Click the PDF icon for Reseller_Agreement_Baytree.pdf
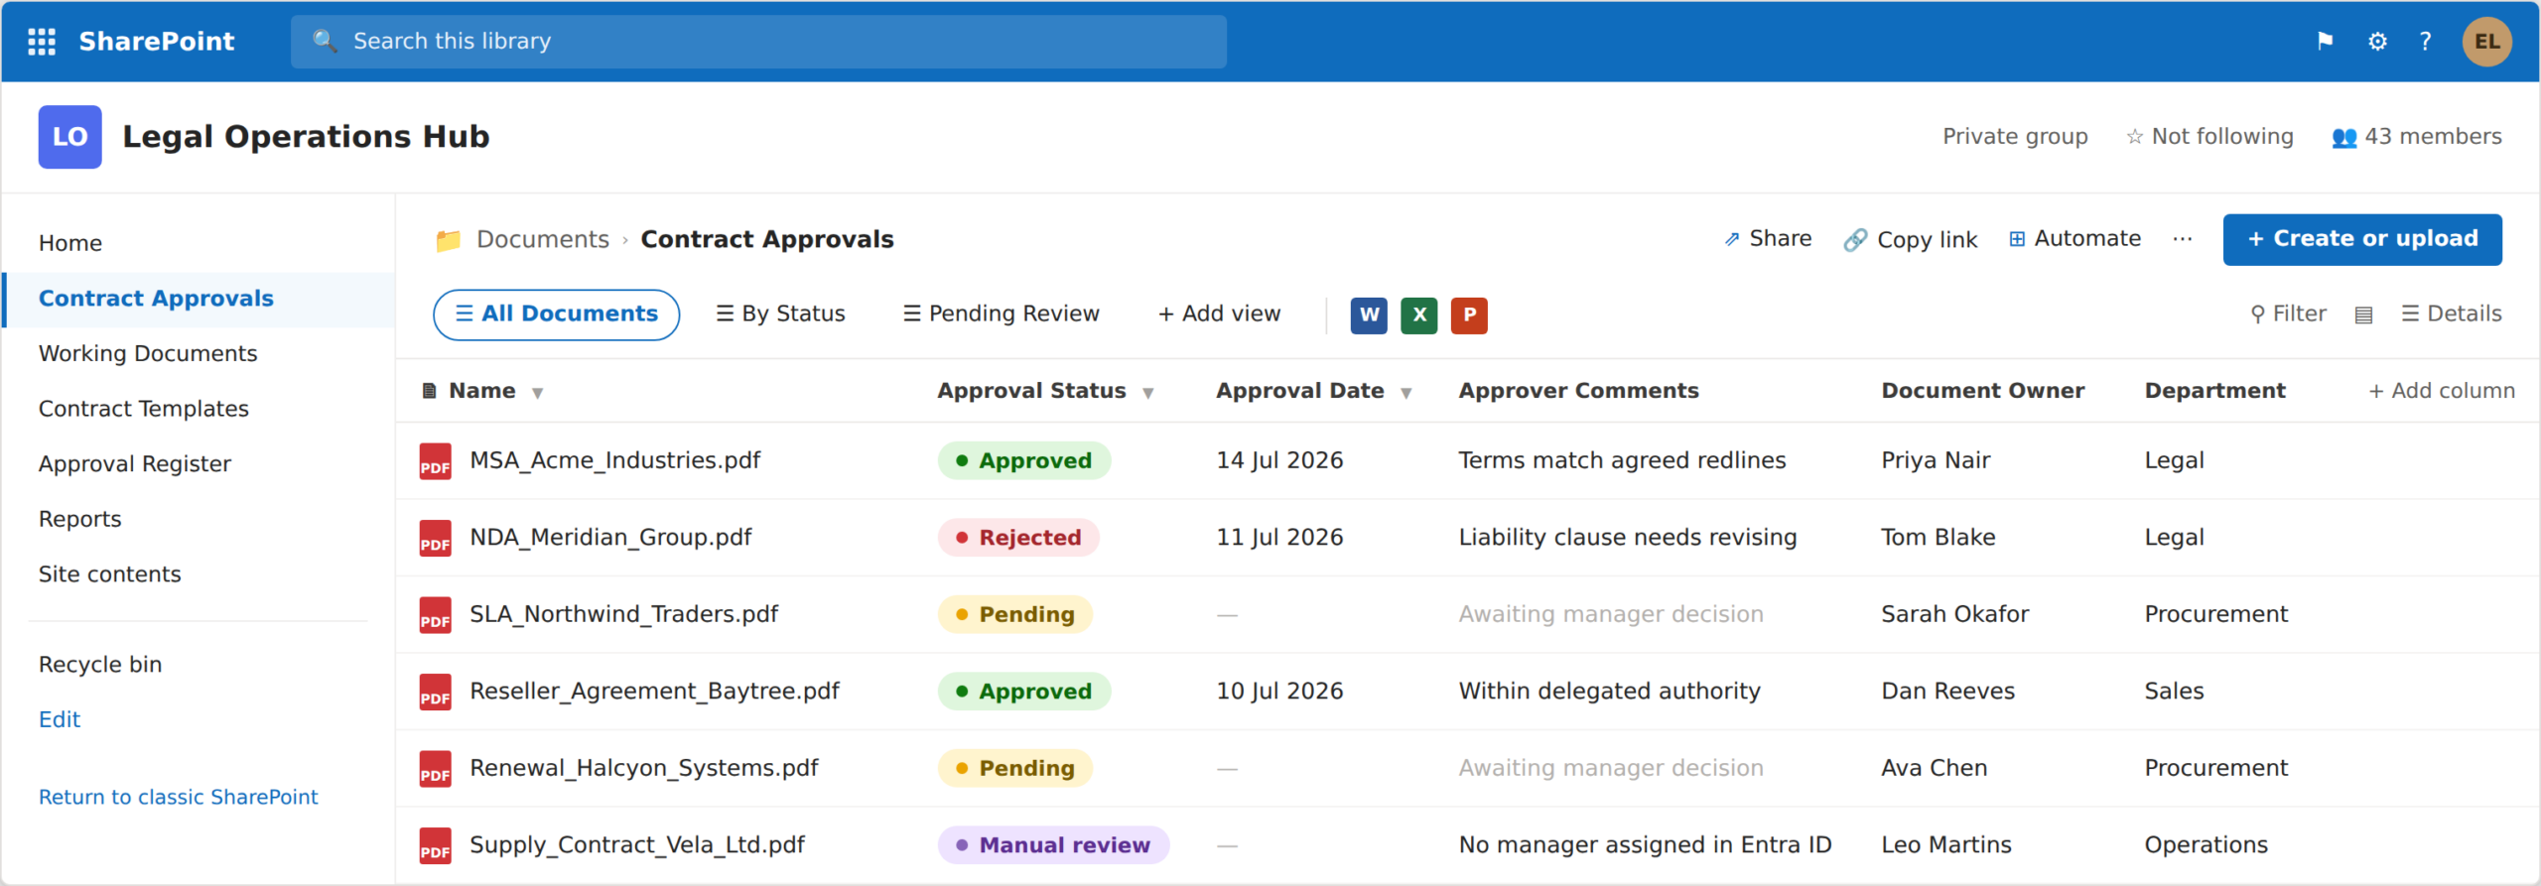Screen dimensions: 2541x886 435,692
